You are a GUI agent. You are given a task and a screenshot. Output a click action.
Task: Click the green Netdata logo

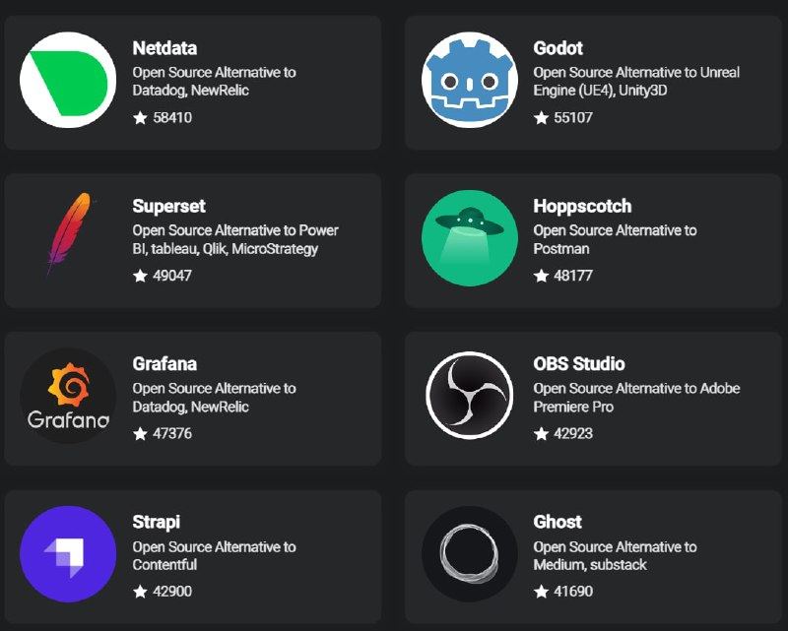(x=68, y=80)
